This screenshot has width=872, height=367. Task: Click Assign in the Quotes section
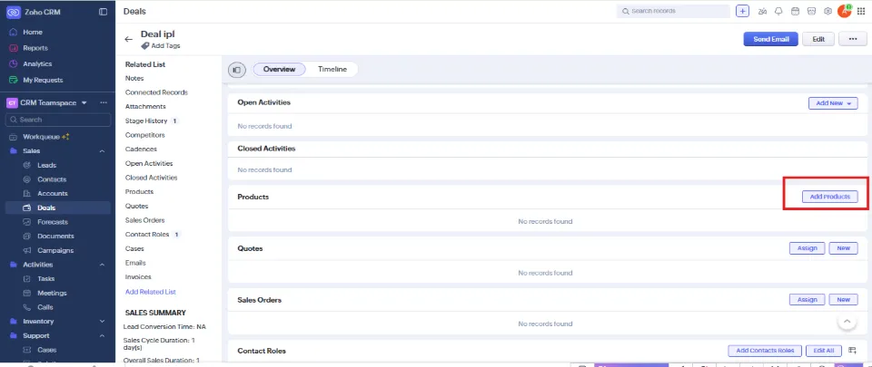pyautogui.click(x=807, y=248)
